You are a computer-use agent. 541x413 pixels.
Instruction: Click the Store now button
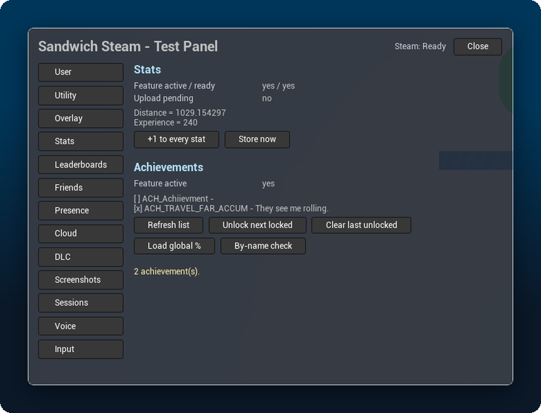(257, 139)
